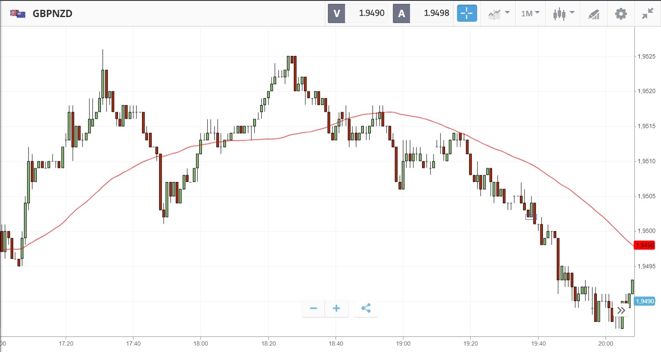Open chart settings gear
The image size is (661, 352).
click(x=621, y=14)
